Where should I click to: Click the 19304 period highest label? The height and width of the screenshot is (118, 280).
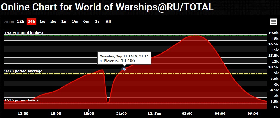24,33
